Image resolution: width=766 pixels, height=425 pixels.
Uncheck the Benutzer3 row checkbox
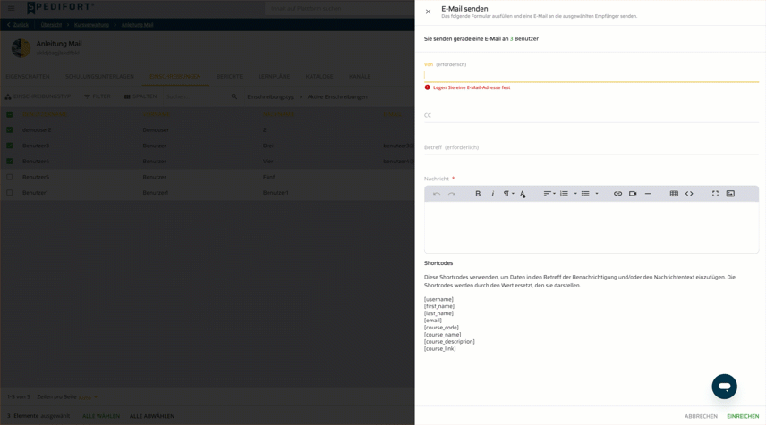[x=9, y=146]
